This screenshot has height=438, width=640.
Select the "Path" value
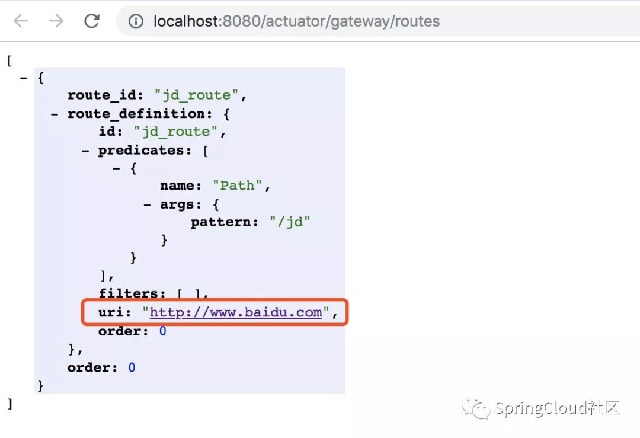[x=237, y=186]
